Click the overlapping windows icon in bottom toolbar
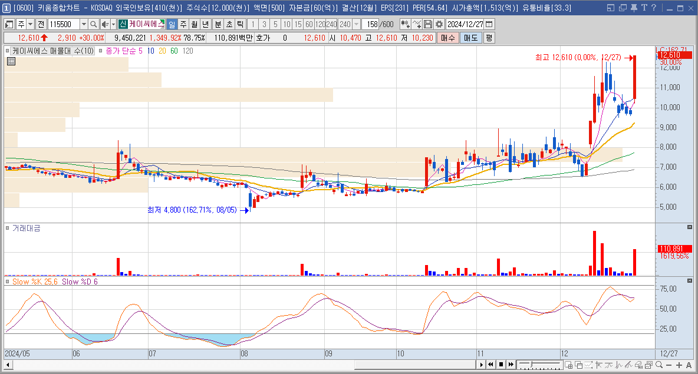This screenshot has height=374, width=698. [x=579, y=365]
